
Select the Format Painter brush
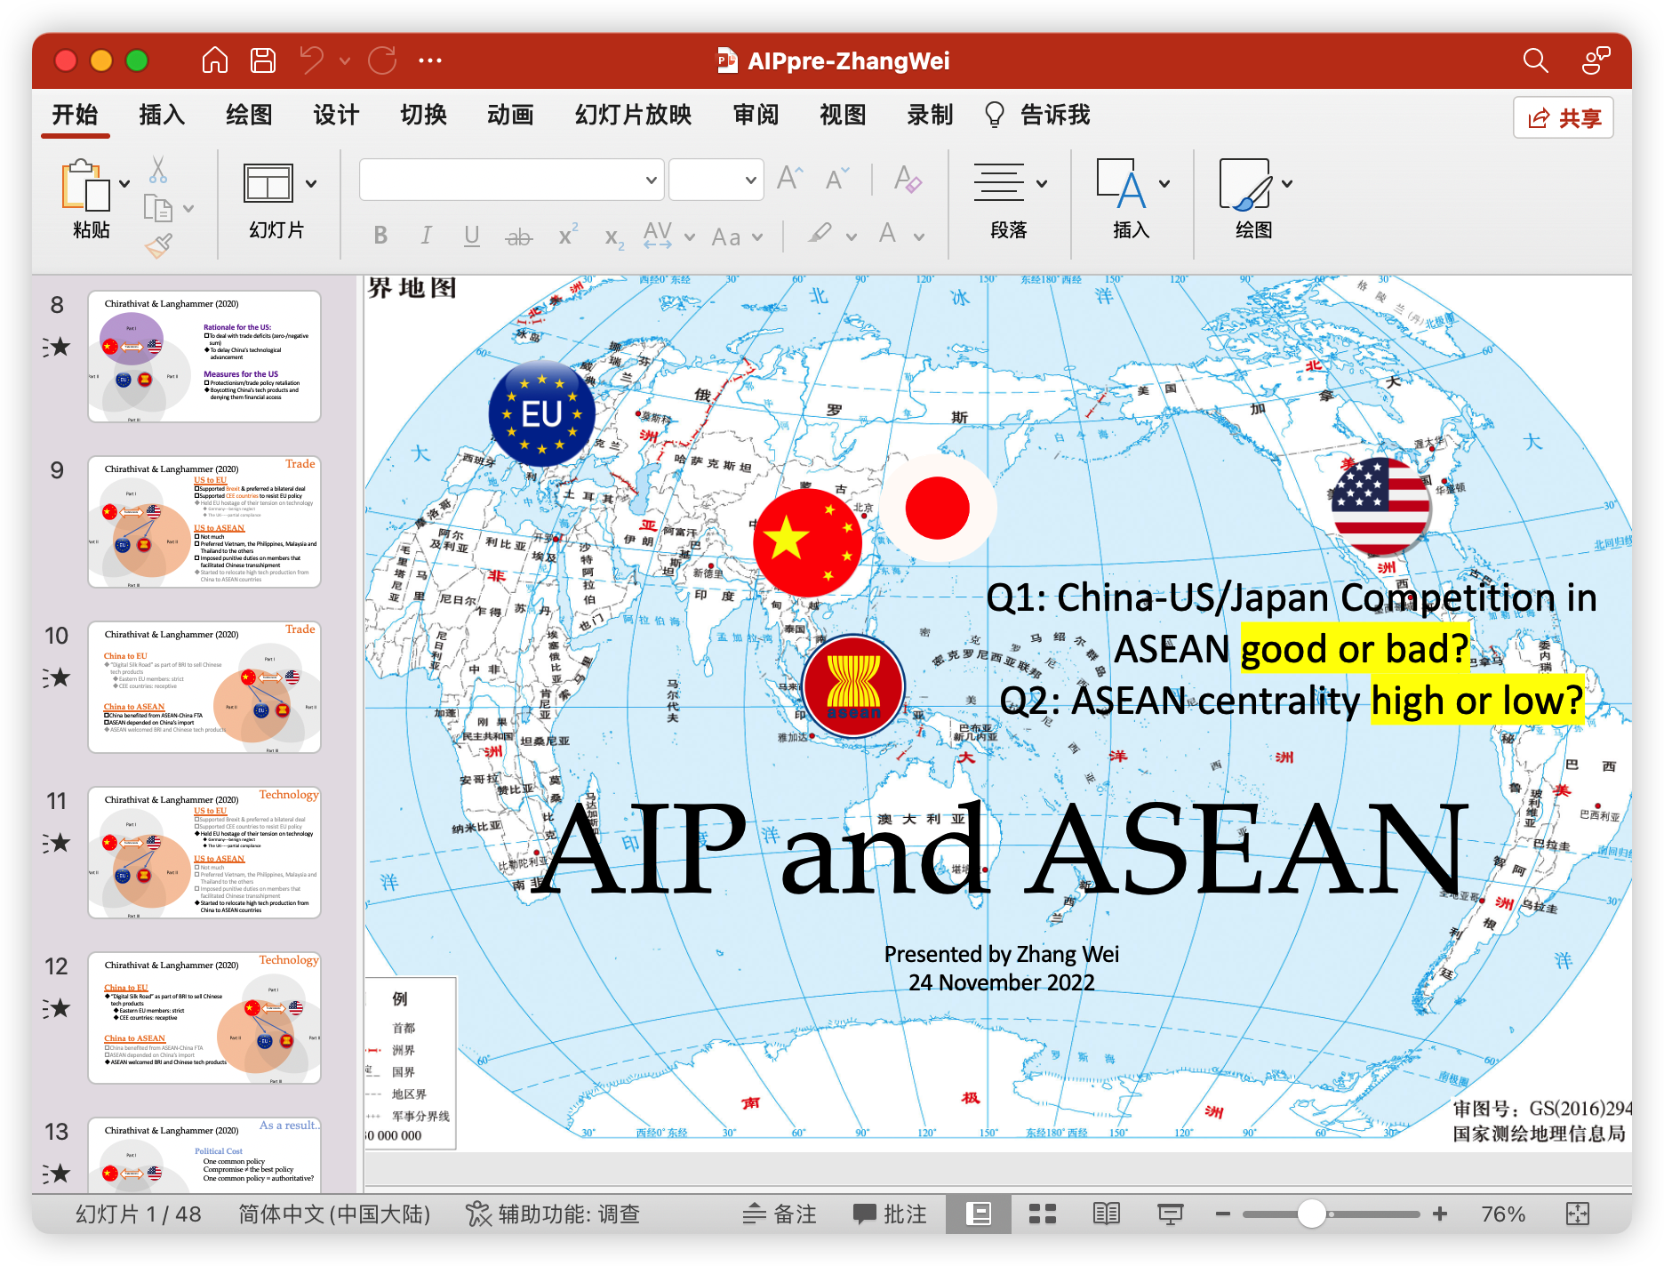pos(158,246)
